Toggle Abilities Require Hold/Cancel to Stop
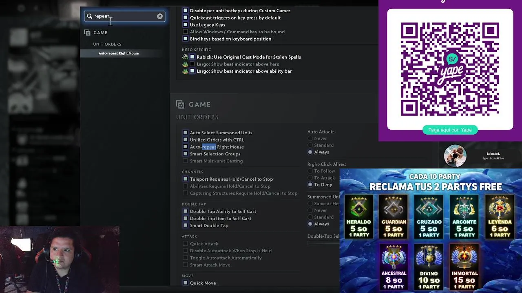Screen dimensions: 522x293 tap(186, 186)
